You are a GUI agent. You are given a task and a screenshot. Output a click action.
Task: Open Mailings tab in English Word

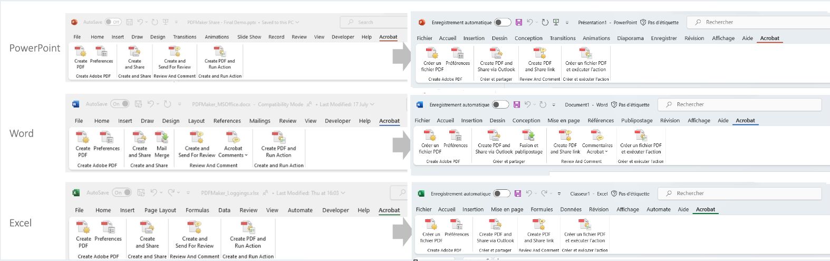point(259,121)
